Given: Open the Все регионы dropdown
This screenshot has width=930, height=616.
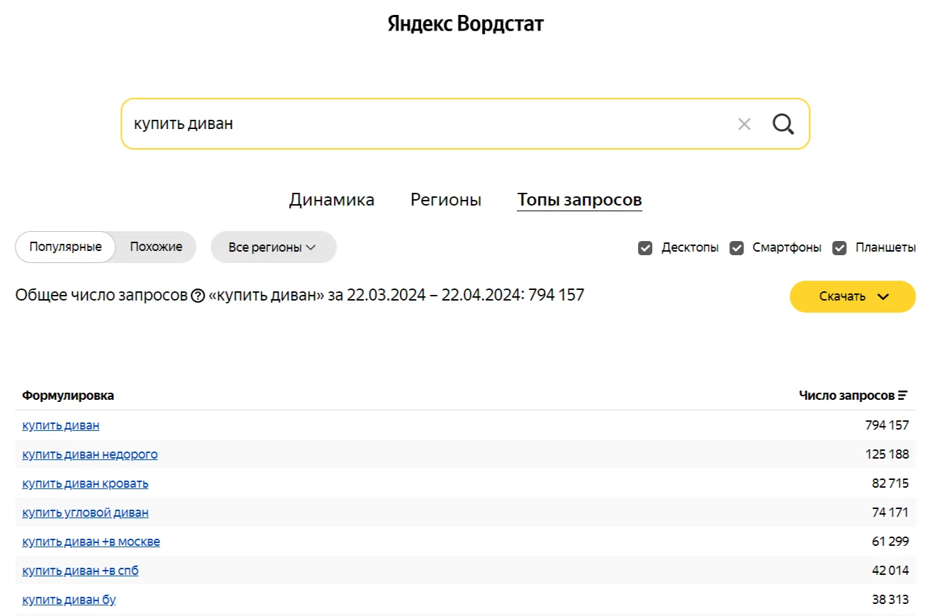Looking at the screenshot, I should 273,247.
